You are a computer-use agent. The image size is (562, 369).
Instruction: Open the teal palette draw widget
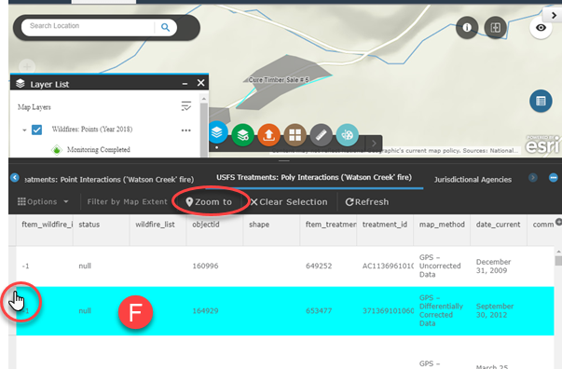347,135
